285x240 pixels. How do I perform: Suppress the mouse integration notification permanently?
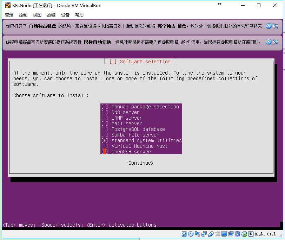pos(276,42)
